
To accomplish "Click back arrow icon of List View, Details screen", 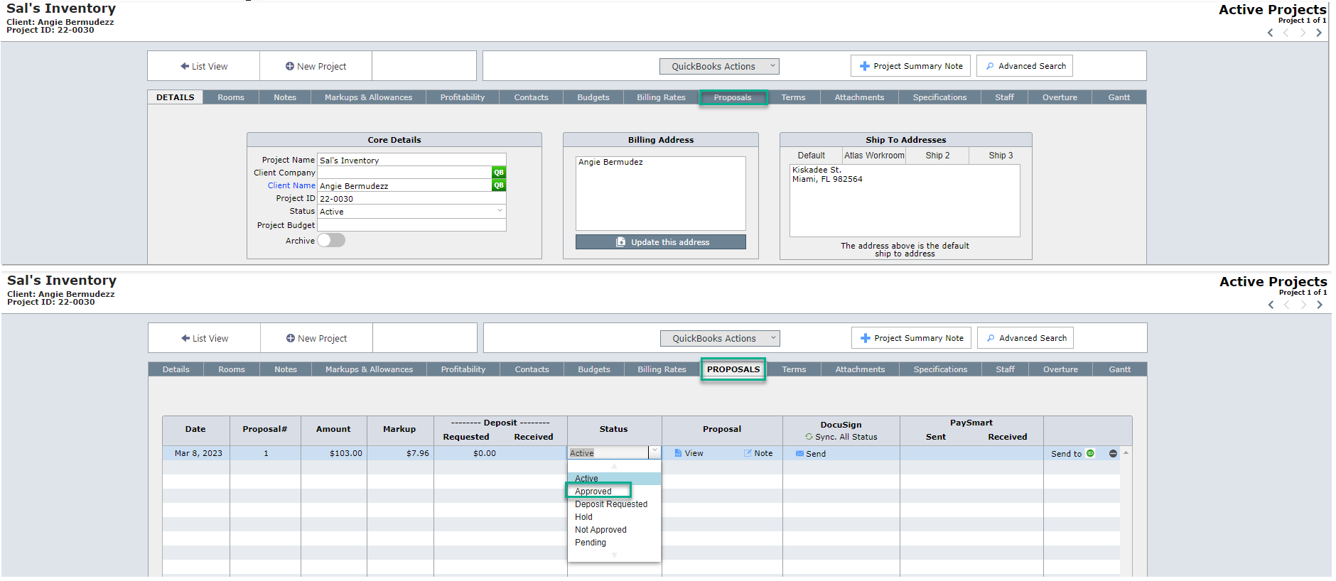I will pyautogui.click(x=185, y=66).
